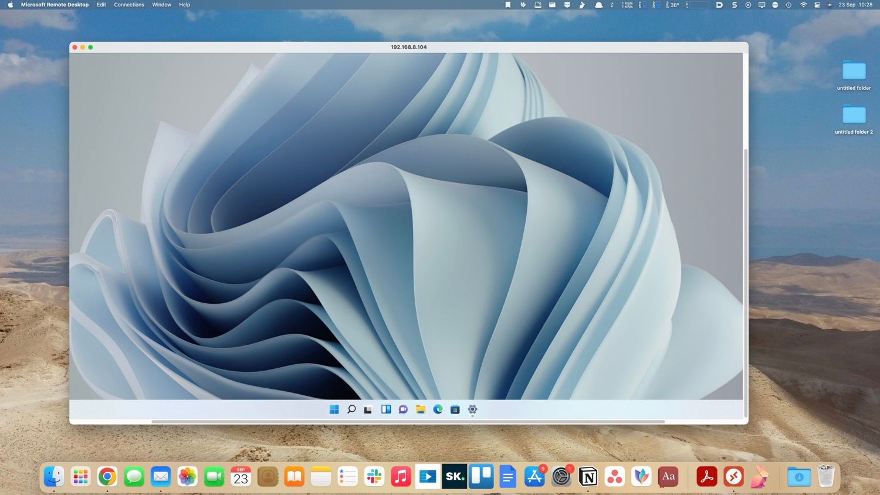880x495 pixels.
Task: Open Slack from the Dock
Action: tap(374, 477)
